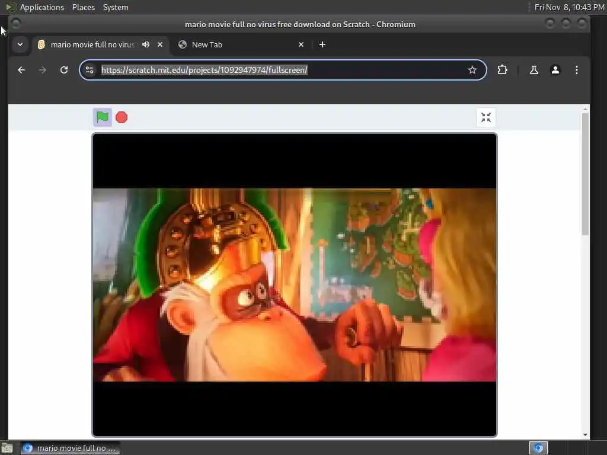The image size is (607, 455).
Task: Click the green flag to start project
Action: [x=102, y=117]
